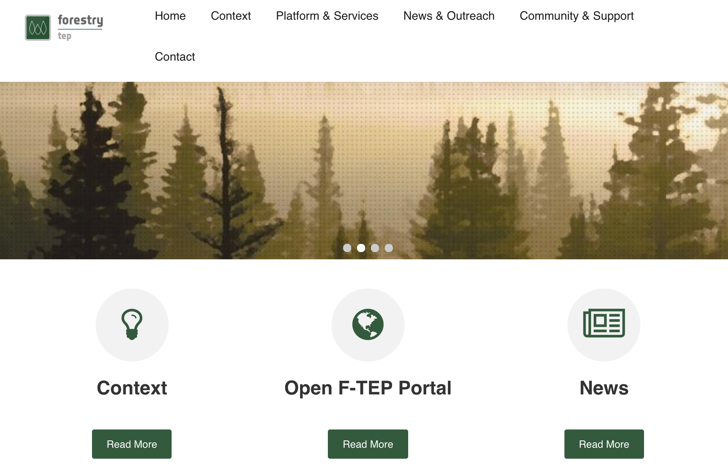
Task: Click the Open F-TEP Portal heading
Action: pos(368,388)
